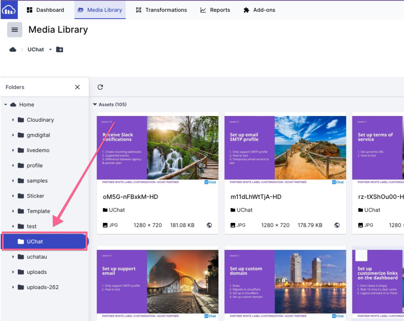Collapse the Assets (105) section

point(95,105)
